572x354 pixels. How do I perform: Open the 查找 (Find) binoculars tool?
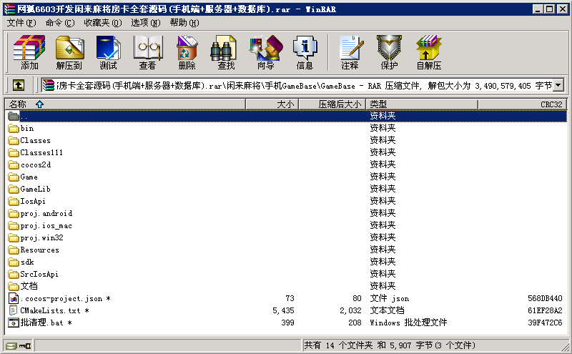pyautogui.click(x=226, y=52)
